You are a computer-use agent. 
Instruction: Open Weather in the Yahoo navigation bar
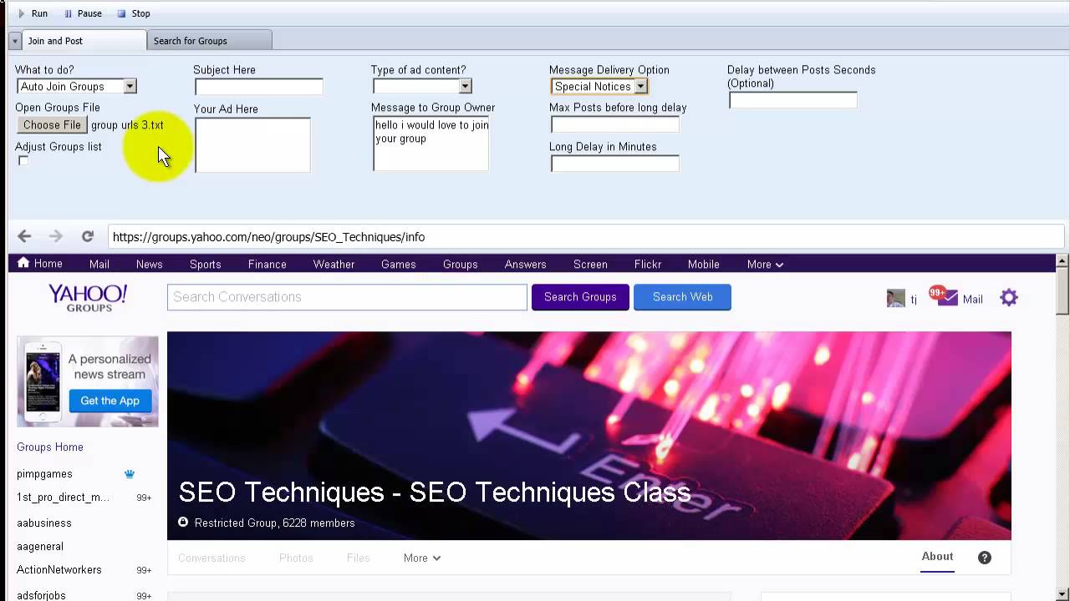(x=334, y=264)
